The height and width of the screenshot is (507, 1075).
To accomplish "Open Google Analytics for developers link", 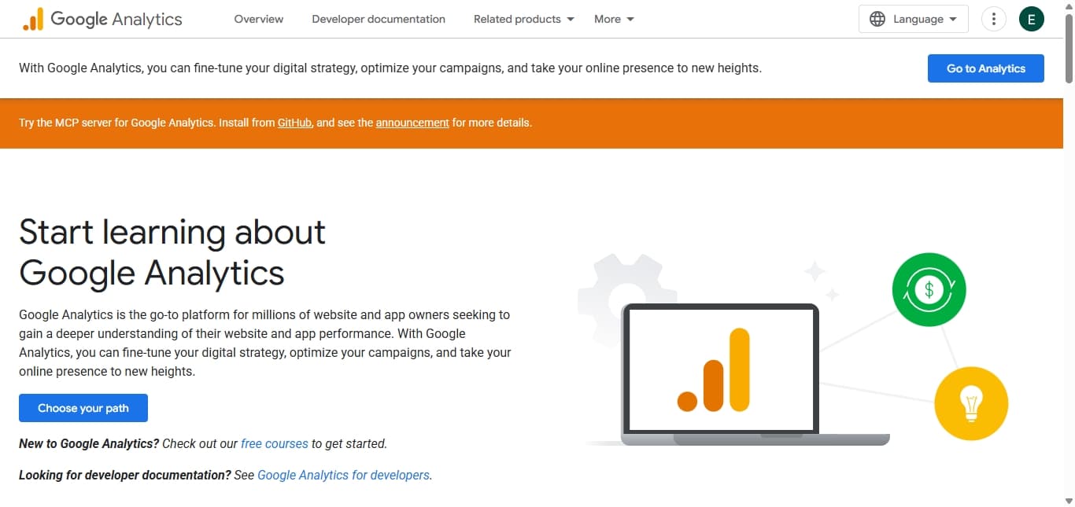I will click(x=344, y=475).
